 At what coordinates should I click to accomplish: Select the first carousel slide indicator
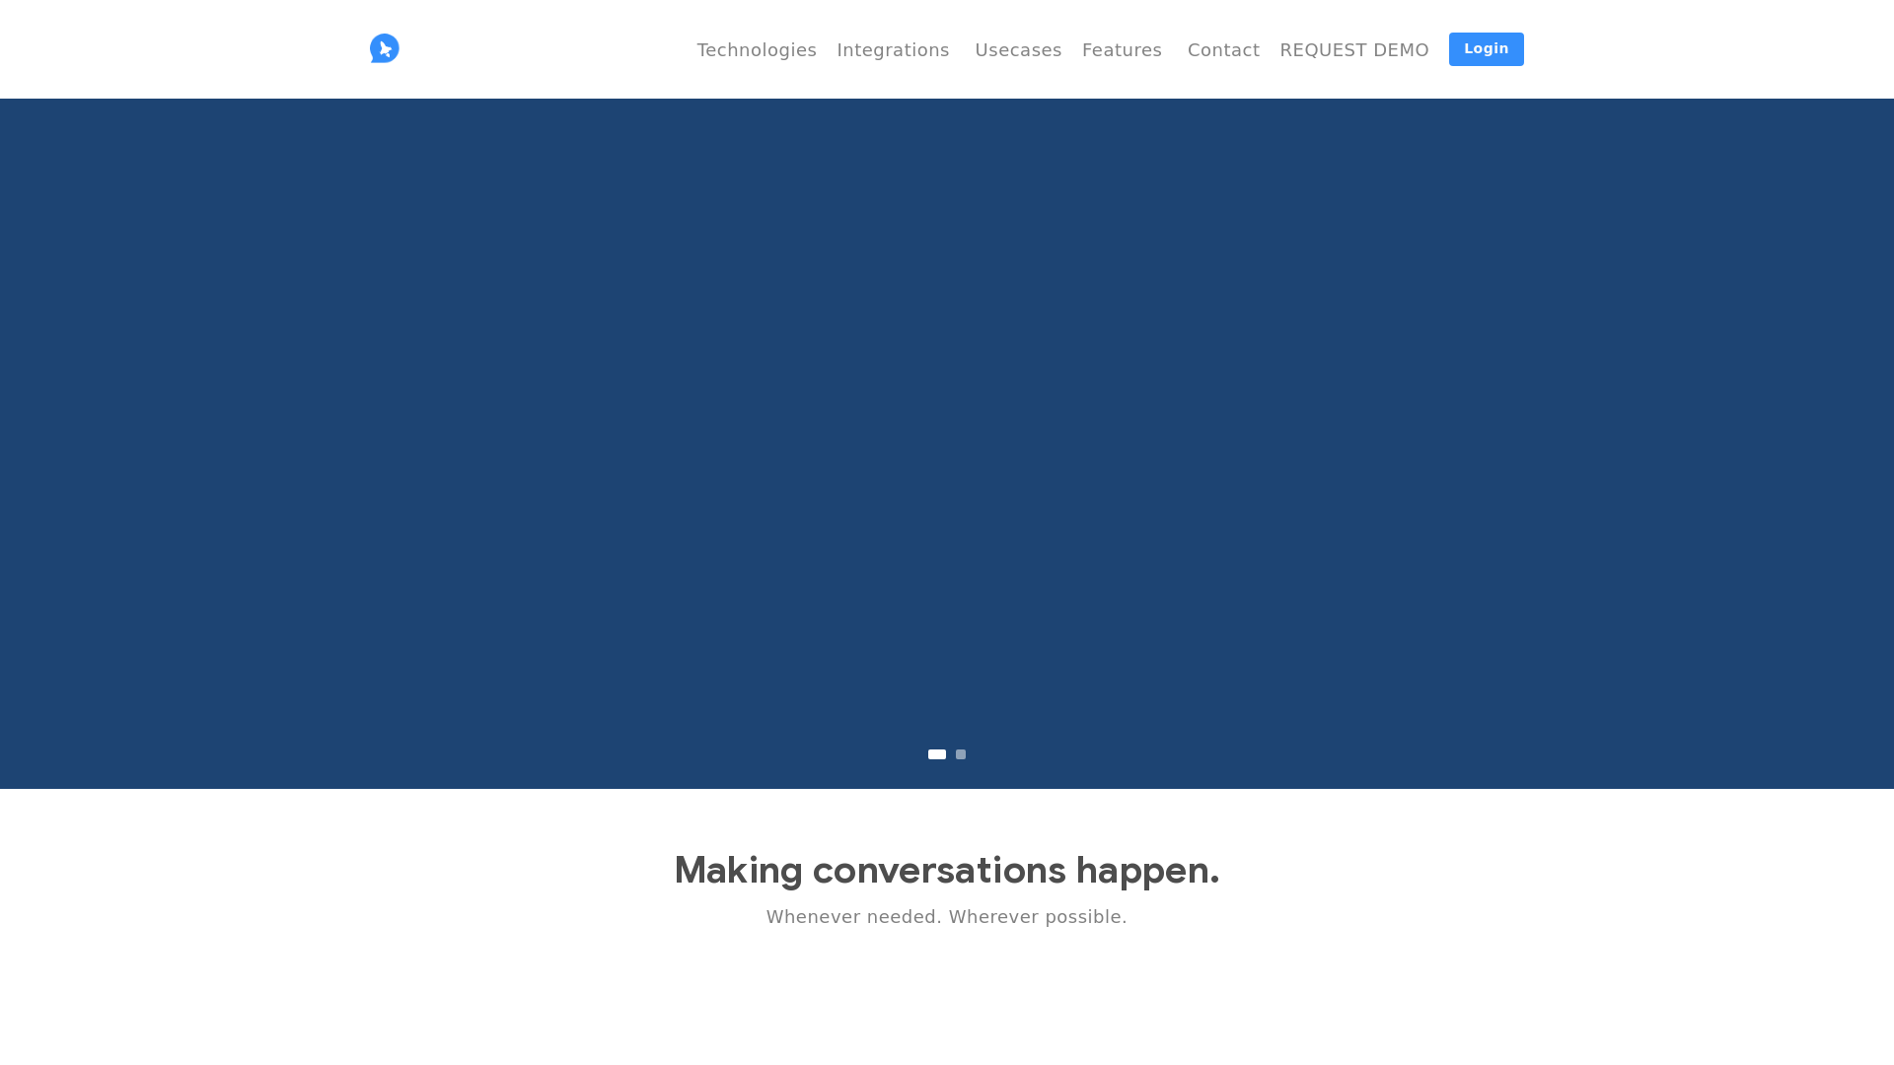tap(937, 754)
